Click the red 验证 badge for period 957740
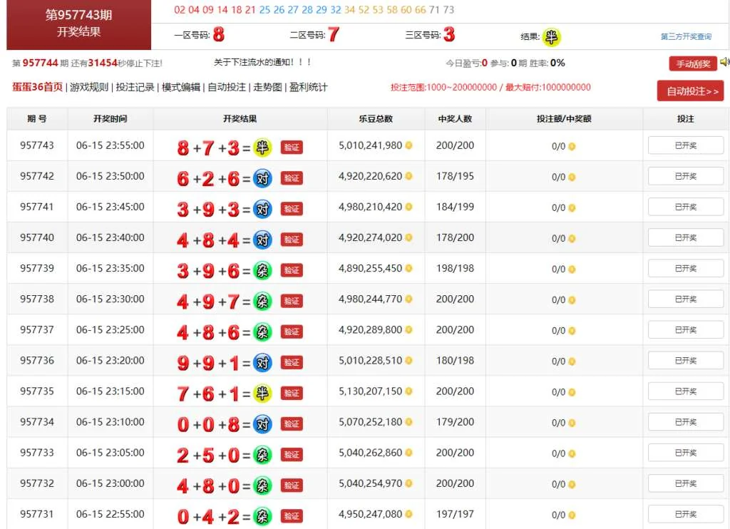The width and height of the screenshot is (730, 529). 292,240
